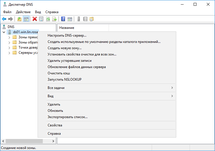Collapse the ds01.win.lin.rosa server node
The image size is (215, 151).
(4, 32)
